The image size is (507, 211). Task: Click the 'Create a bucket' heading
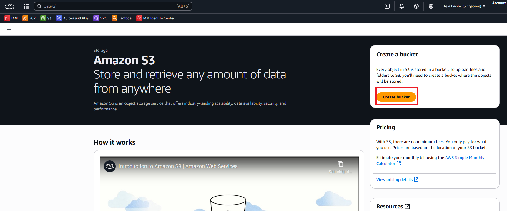tap(397, 54)
